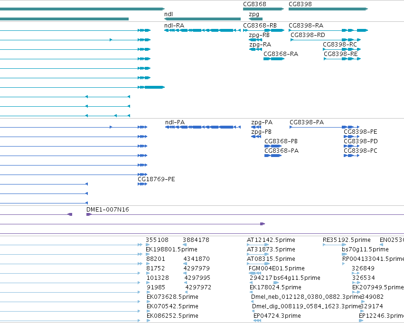This screenshot has height=323, width=404.
Task: Click EST EP04724.3prime
Action: coord(277,316)
